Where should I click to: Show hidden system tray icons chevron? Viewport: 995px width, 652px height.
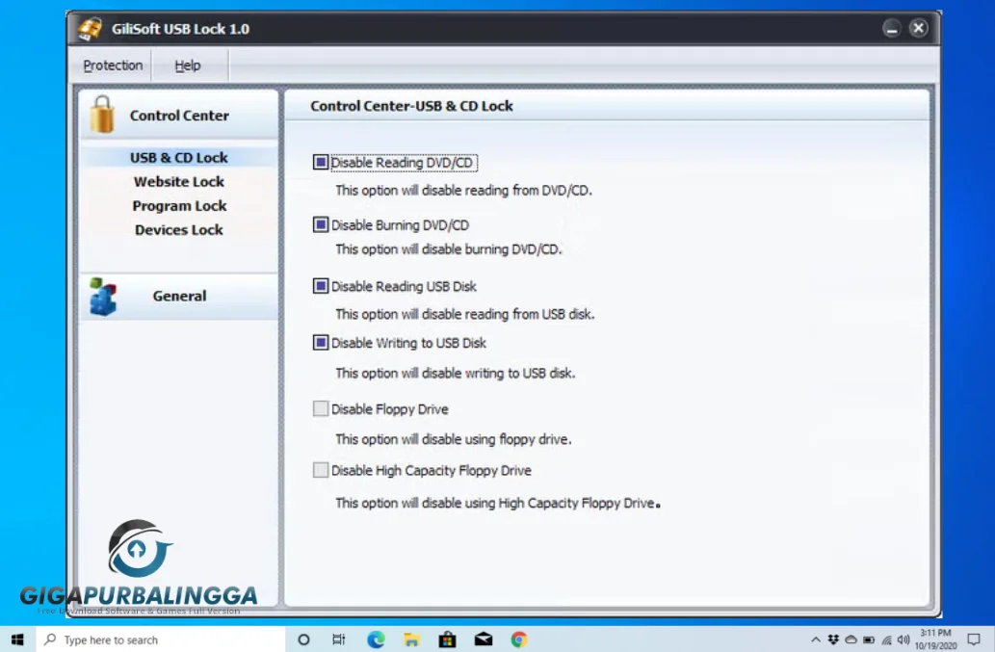[x=816, y=639]
